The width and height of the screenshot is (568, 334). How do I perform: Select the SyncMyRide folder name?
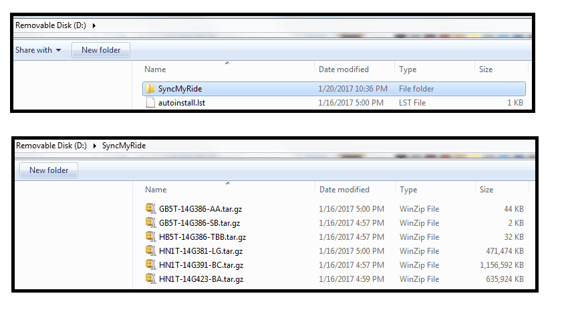tap(180, 89)
